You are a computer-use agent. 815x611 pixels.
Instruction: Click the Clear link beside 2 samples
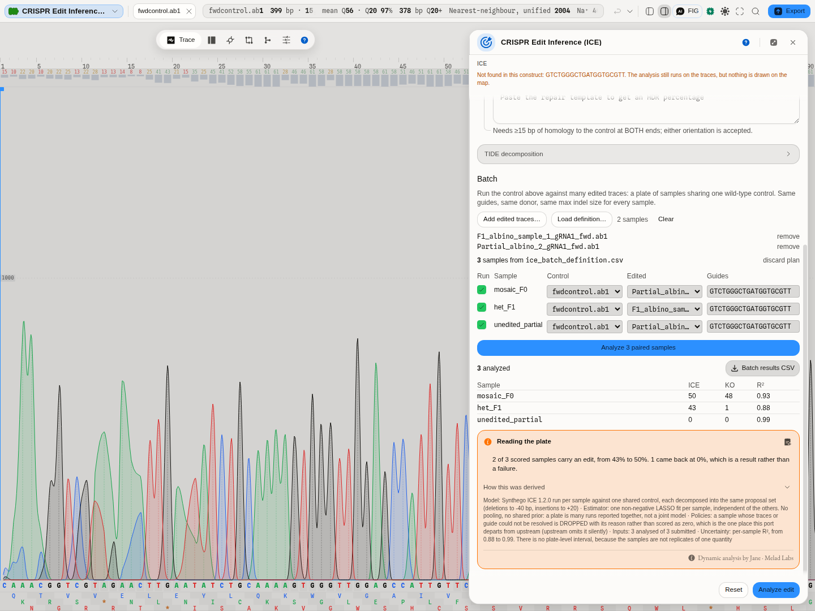tap(666, 220)
